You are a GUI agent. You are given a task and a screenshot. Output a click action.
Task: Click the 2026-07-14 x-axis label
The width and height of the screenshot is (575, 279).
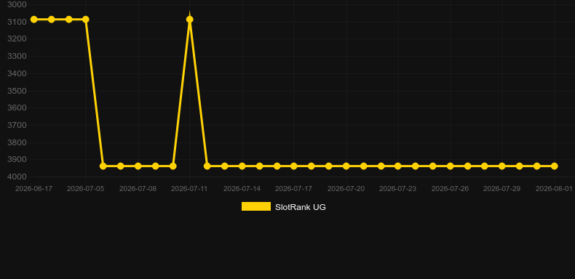[x=242, y=189]
